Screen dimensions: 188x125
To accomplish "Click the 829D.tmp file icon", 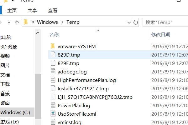I will pyautogui.click(x=53, y=55).
